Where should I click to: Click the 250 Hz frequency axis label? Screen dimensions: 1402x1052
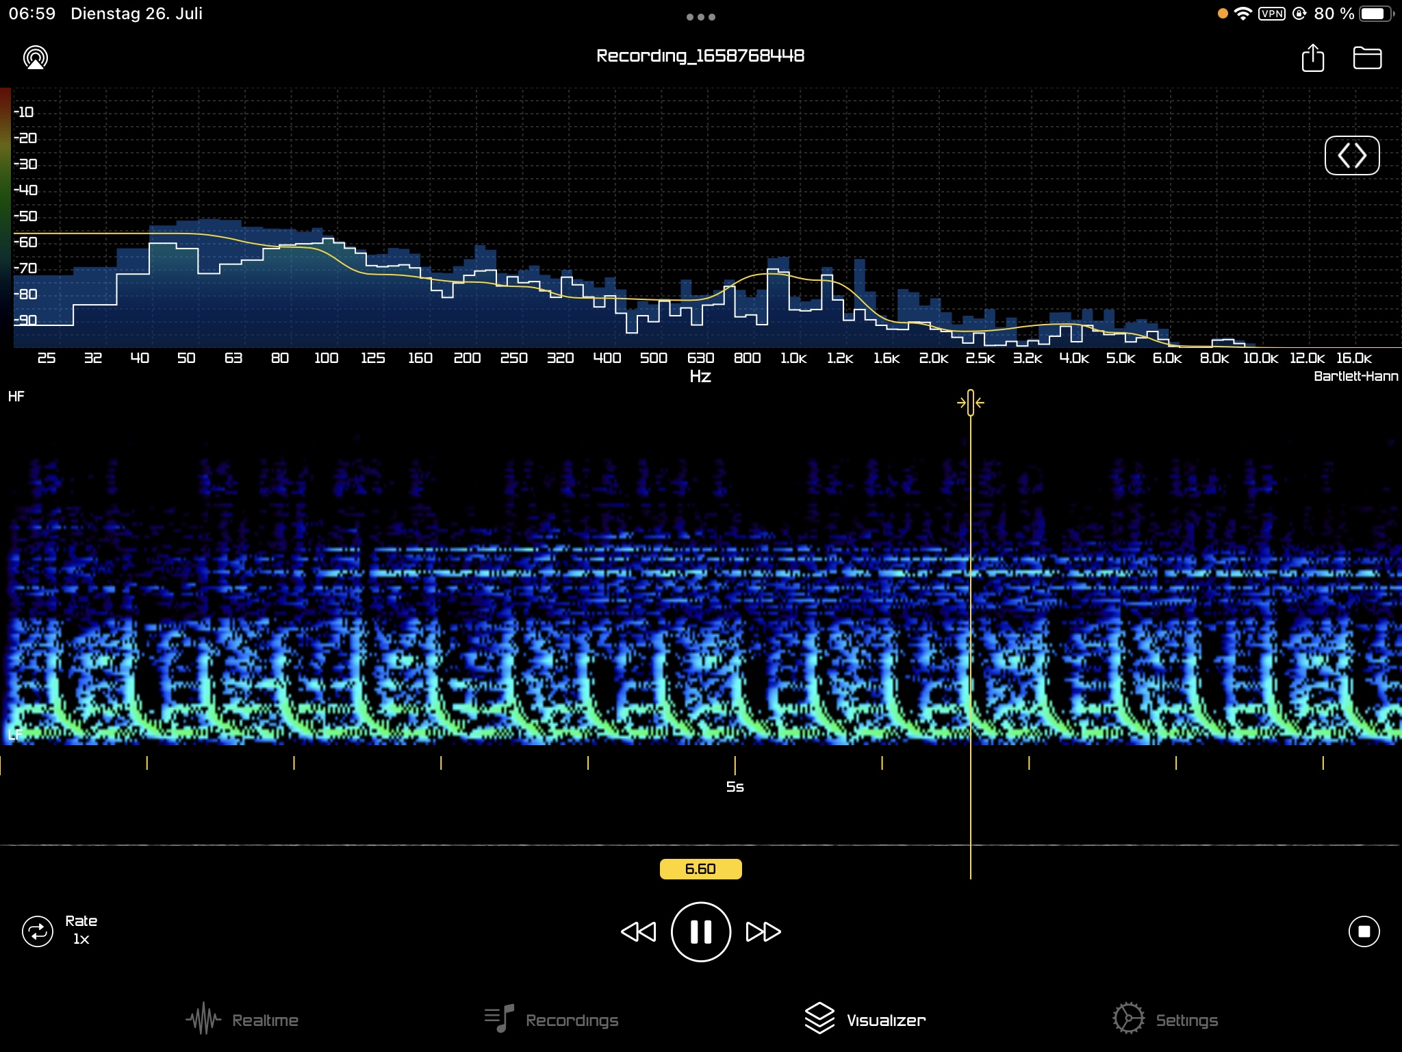[513, 358]
